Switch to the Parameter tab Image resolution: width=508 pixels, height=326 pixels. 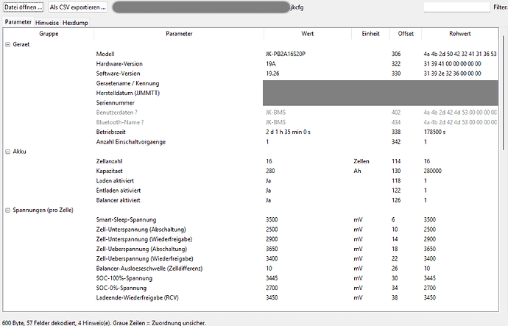tap(18, 22)
